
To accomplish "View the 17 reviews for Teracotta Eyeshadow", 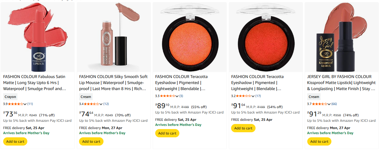I will click(x=258, y=96).
